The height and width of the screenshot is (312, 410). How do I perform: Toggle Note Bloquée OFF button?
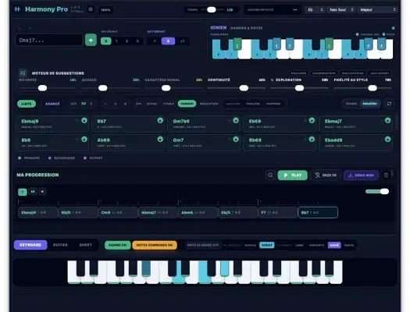click(203, 245)
